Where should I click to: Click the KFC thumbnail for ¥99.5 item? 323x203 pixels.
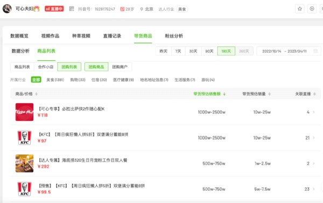tap(24, 189)
